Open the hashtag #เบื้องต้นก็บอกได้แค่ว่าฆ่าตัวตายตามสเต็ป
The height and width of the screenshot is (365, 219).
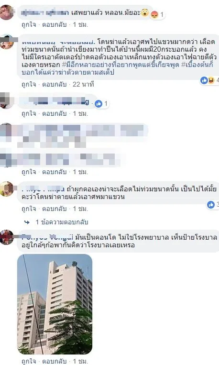117,68
